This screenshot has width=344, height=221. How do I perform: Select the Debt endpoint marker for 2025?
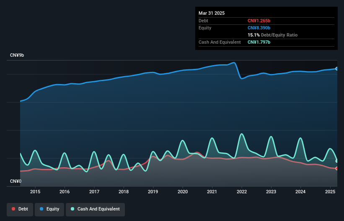click(337, 168)
